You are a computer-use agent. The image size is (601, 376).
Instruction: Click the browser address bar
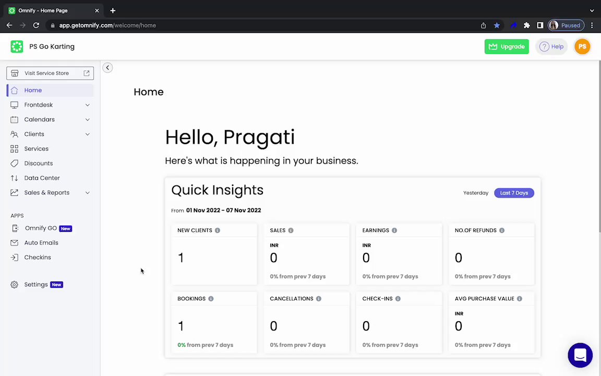coord(261,25)
